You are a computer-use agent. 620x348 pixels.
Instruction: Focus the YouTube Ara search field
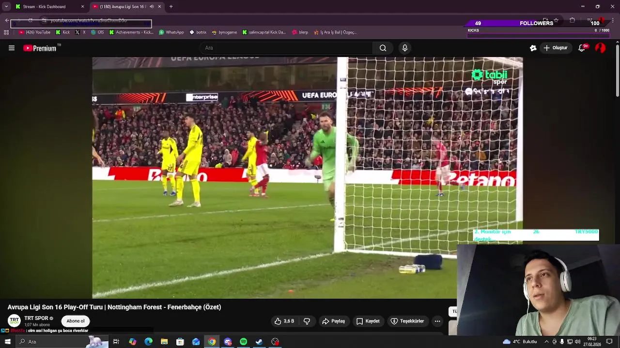click(286, 48)
